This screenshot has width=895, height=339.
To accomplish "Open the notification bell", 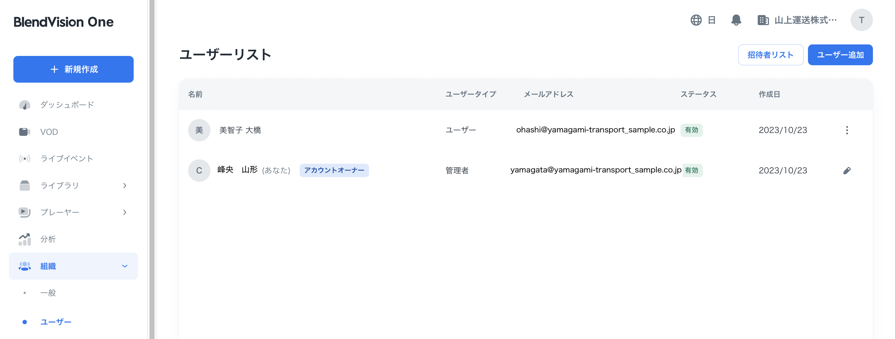I will point(736,20).
